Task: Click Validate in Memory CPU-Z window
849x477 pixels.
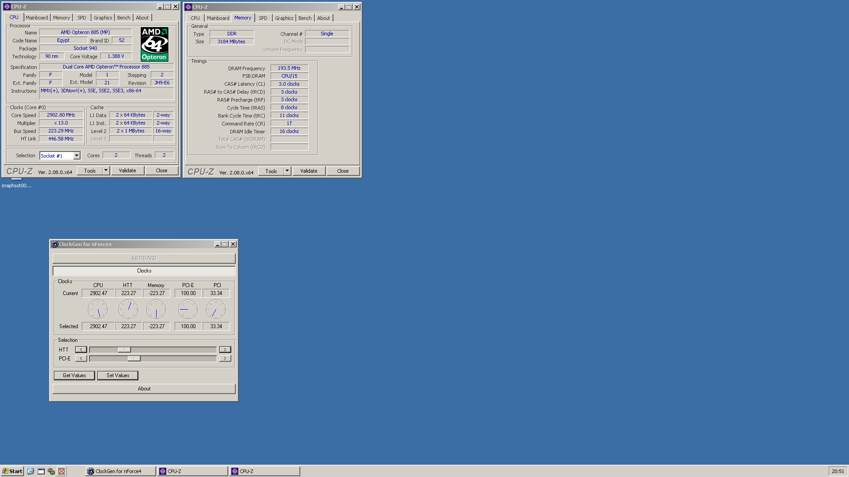Action: (309, 171)
